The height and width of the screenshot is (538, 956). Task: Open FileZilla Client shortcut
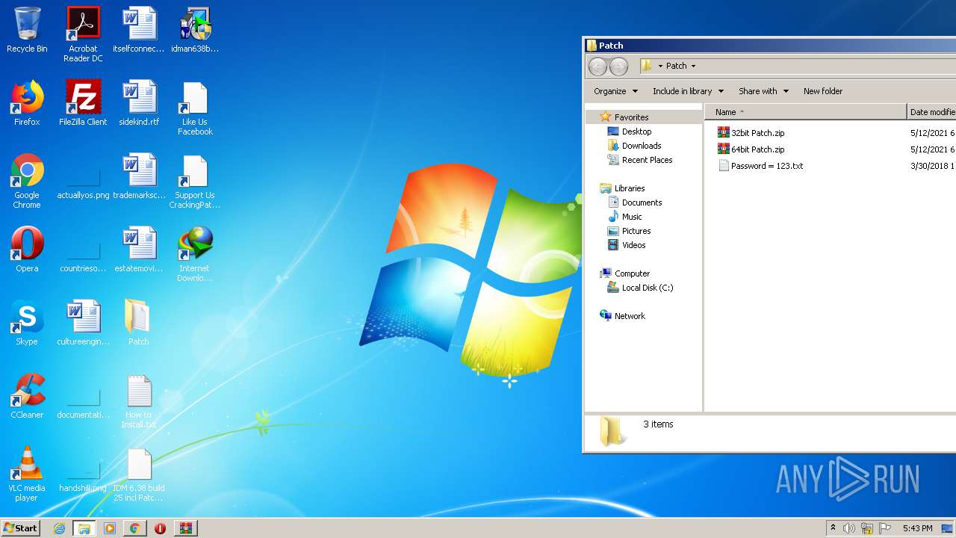tap(83, 103)
